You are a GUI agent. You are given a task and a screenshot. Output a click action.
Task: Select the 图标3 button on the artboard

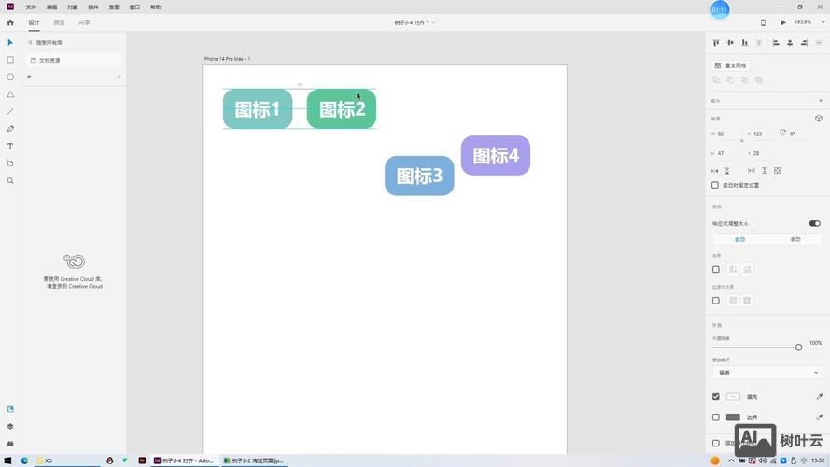[419, 176]
